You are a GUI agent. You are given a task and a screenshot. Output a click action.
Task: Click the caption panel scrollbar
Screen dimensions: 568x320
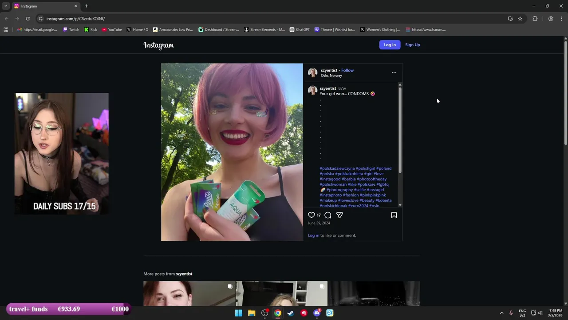coord(400,130)
